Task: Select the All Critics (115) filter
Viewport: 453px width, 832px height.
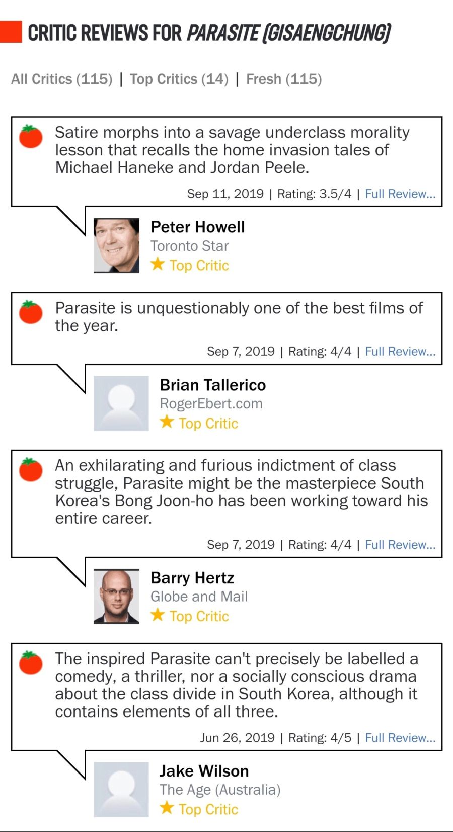Action: pos(62,79)
